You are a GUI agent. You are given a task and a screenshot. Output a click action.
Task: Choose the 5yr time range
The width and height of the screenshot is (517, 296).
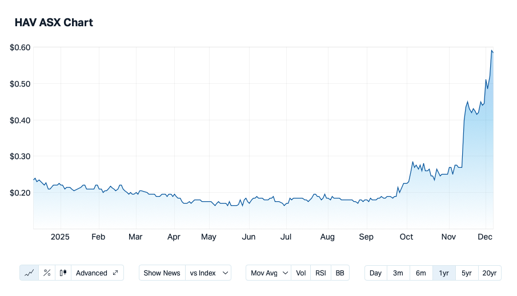(x=467, y=273)
